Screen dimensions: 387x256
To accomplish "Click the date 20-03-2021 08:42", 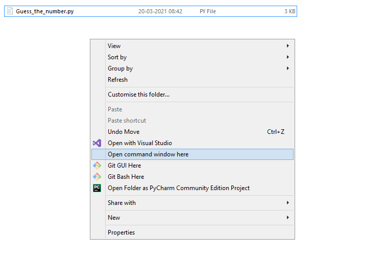I will (160, 11).
